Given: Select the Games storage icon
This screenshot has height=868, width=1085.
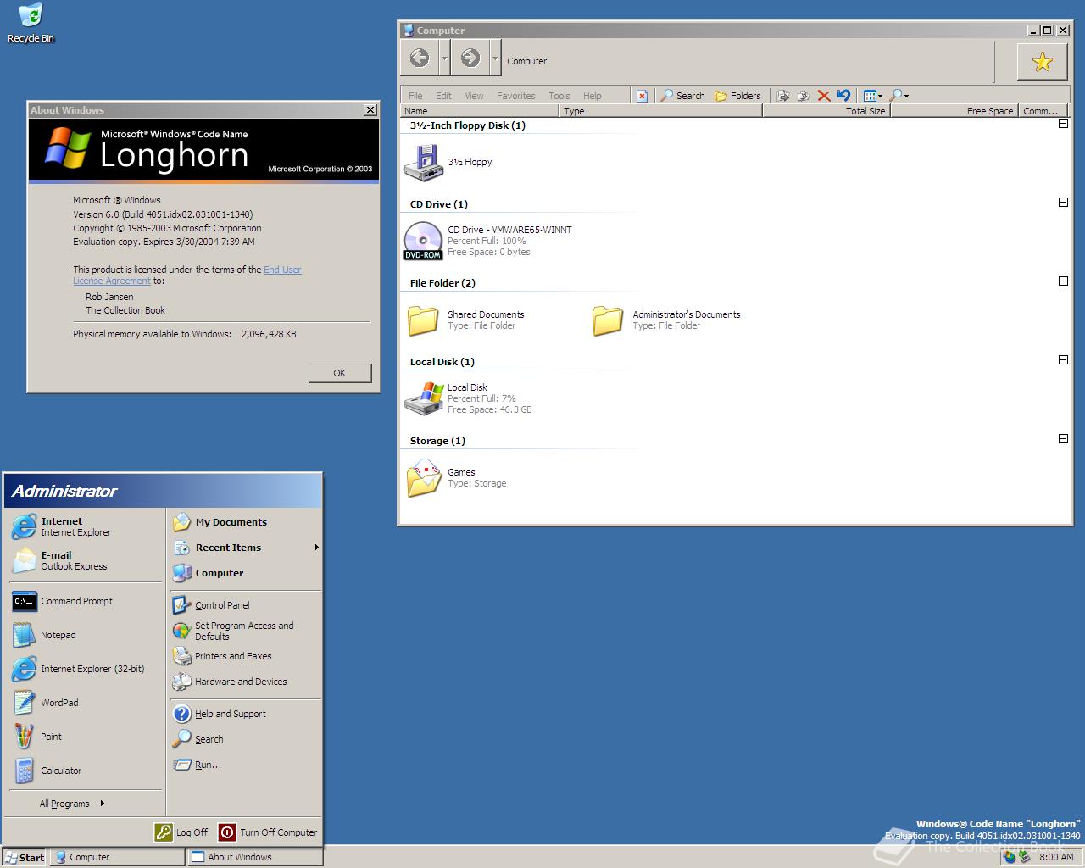Looking at the screenshot, I should 423,478.
